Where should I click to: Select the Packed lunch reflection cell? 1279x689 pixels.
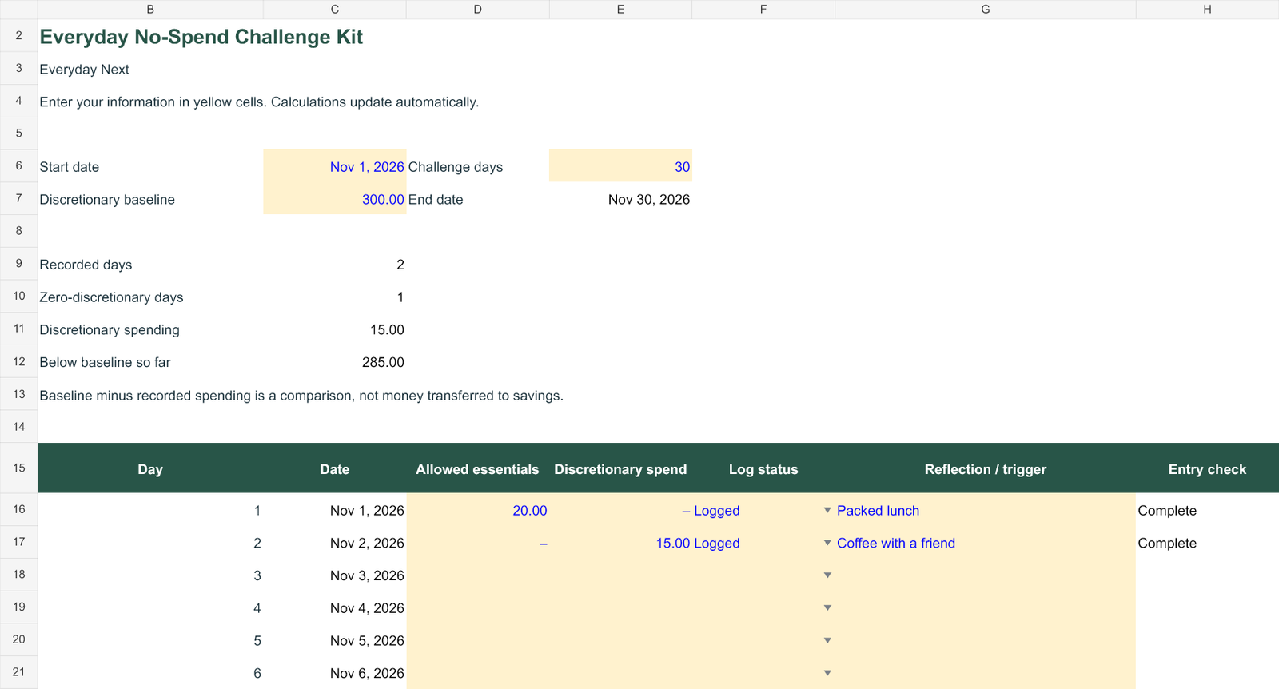click(x=986, y=510)
